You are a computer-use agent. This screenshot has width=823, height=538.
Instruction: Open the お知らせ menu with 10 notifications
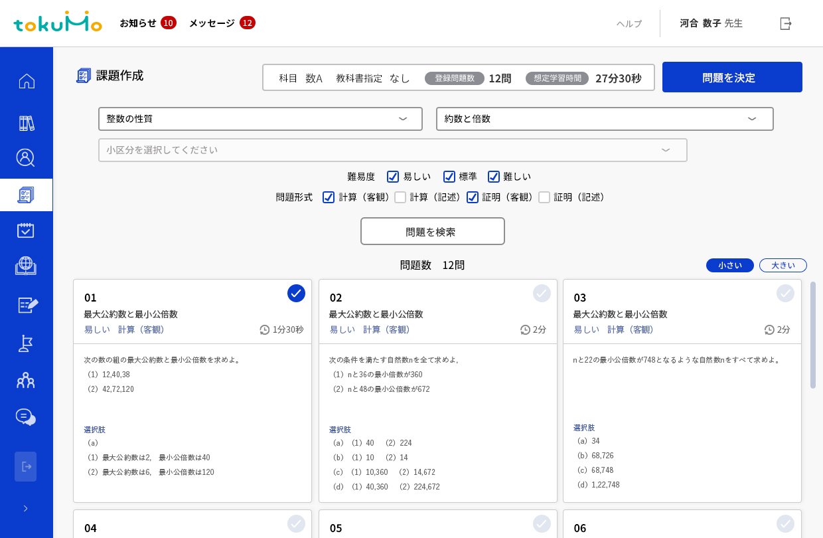(x=138, y=23)
